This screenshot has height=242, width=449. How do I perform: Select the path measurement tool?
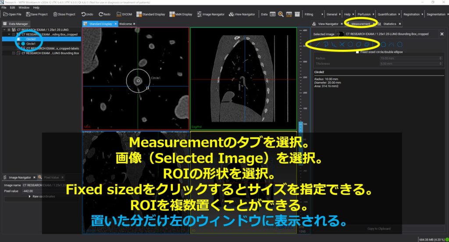[x=326, y=44]
